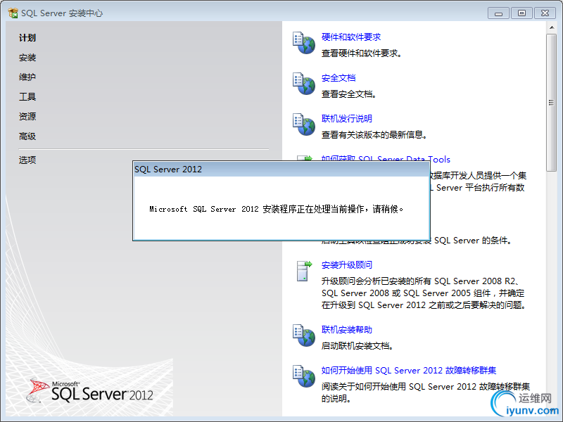The height and width of the screenshot is (422, 563).
Task: Open the 联机发行说明 link
Action: pos(346,118)
